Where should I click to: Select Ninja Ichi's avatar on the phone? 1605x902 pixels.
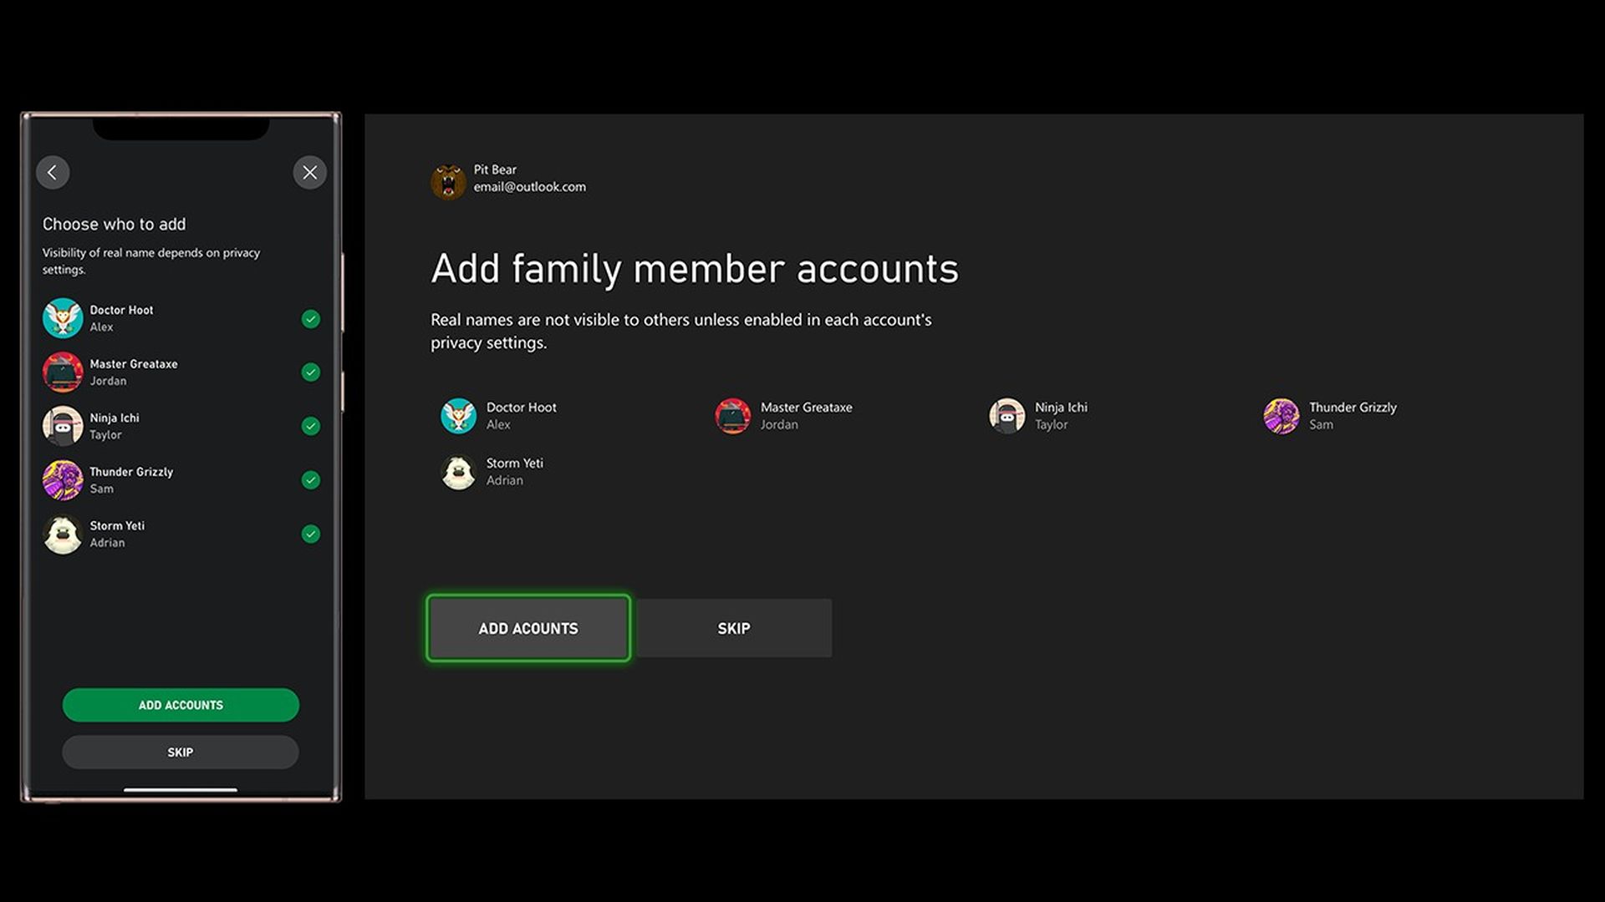tap(64, 426)
